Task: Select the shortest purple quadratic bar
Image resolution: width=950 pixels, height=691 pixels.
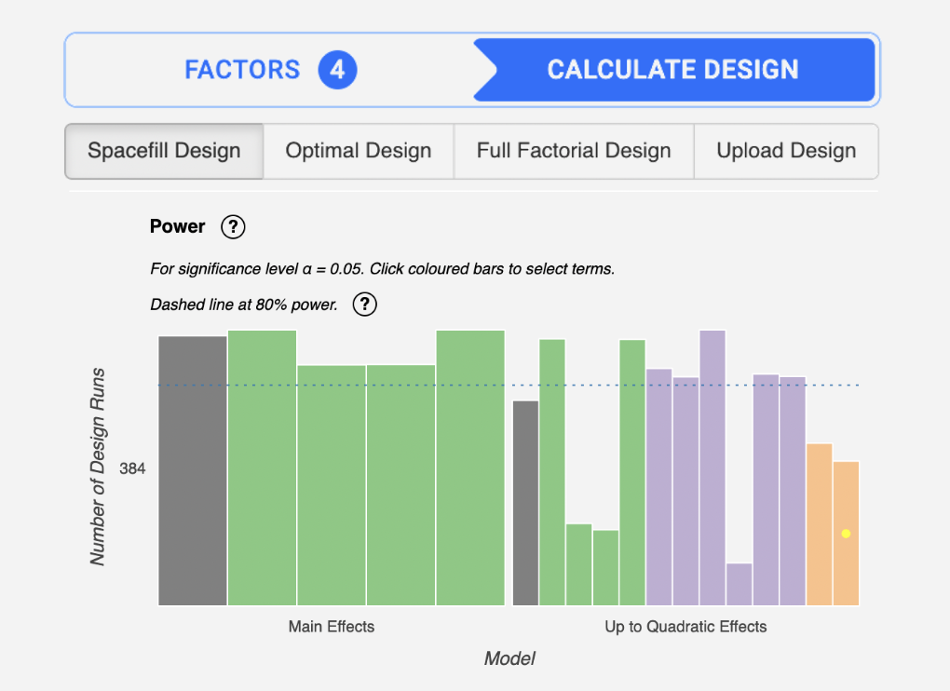Action: click(x=737, y=582)
